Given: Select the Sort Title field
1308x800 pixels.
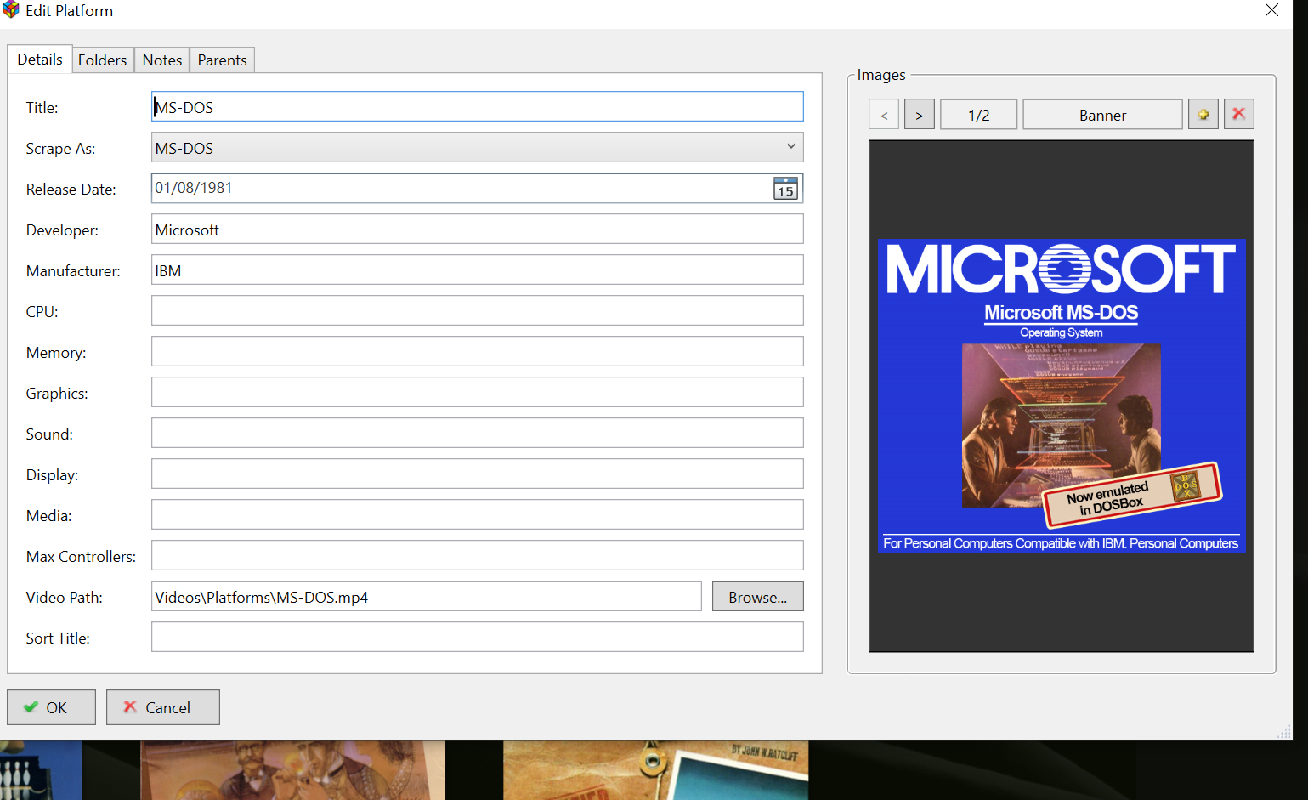Looking at the screenshot, I should pyautogui.click(x=477, y=637).
